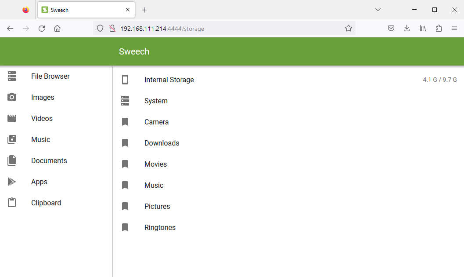Save page to Pocket icon
This screenshot has width=464, height=277.
coord(391,29)
